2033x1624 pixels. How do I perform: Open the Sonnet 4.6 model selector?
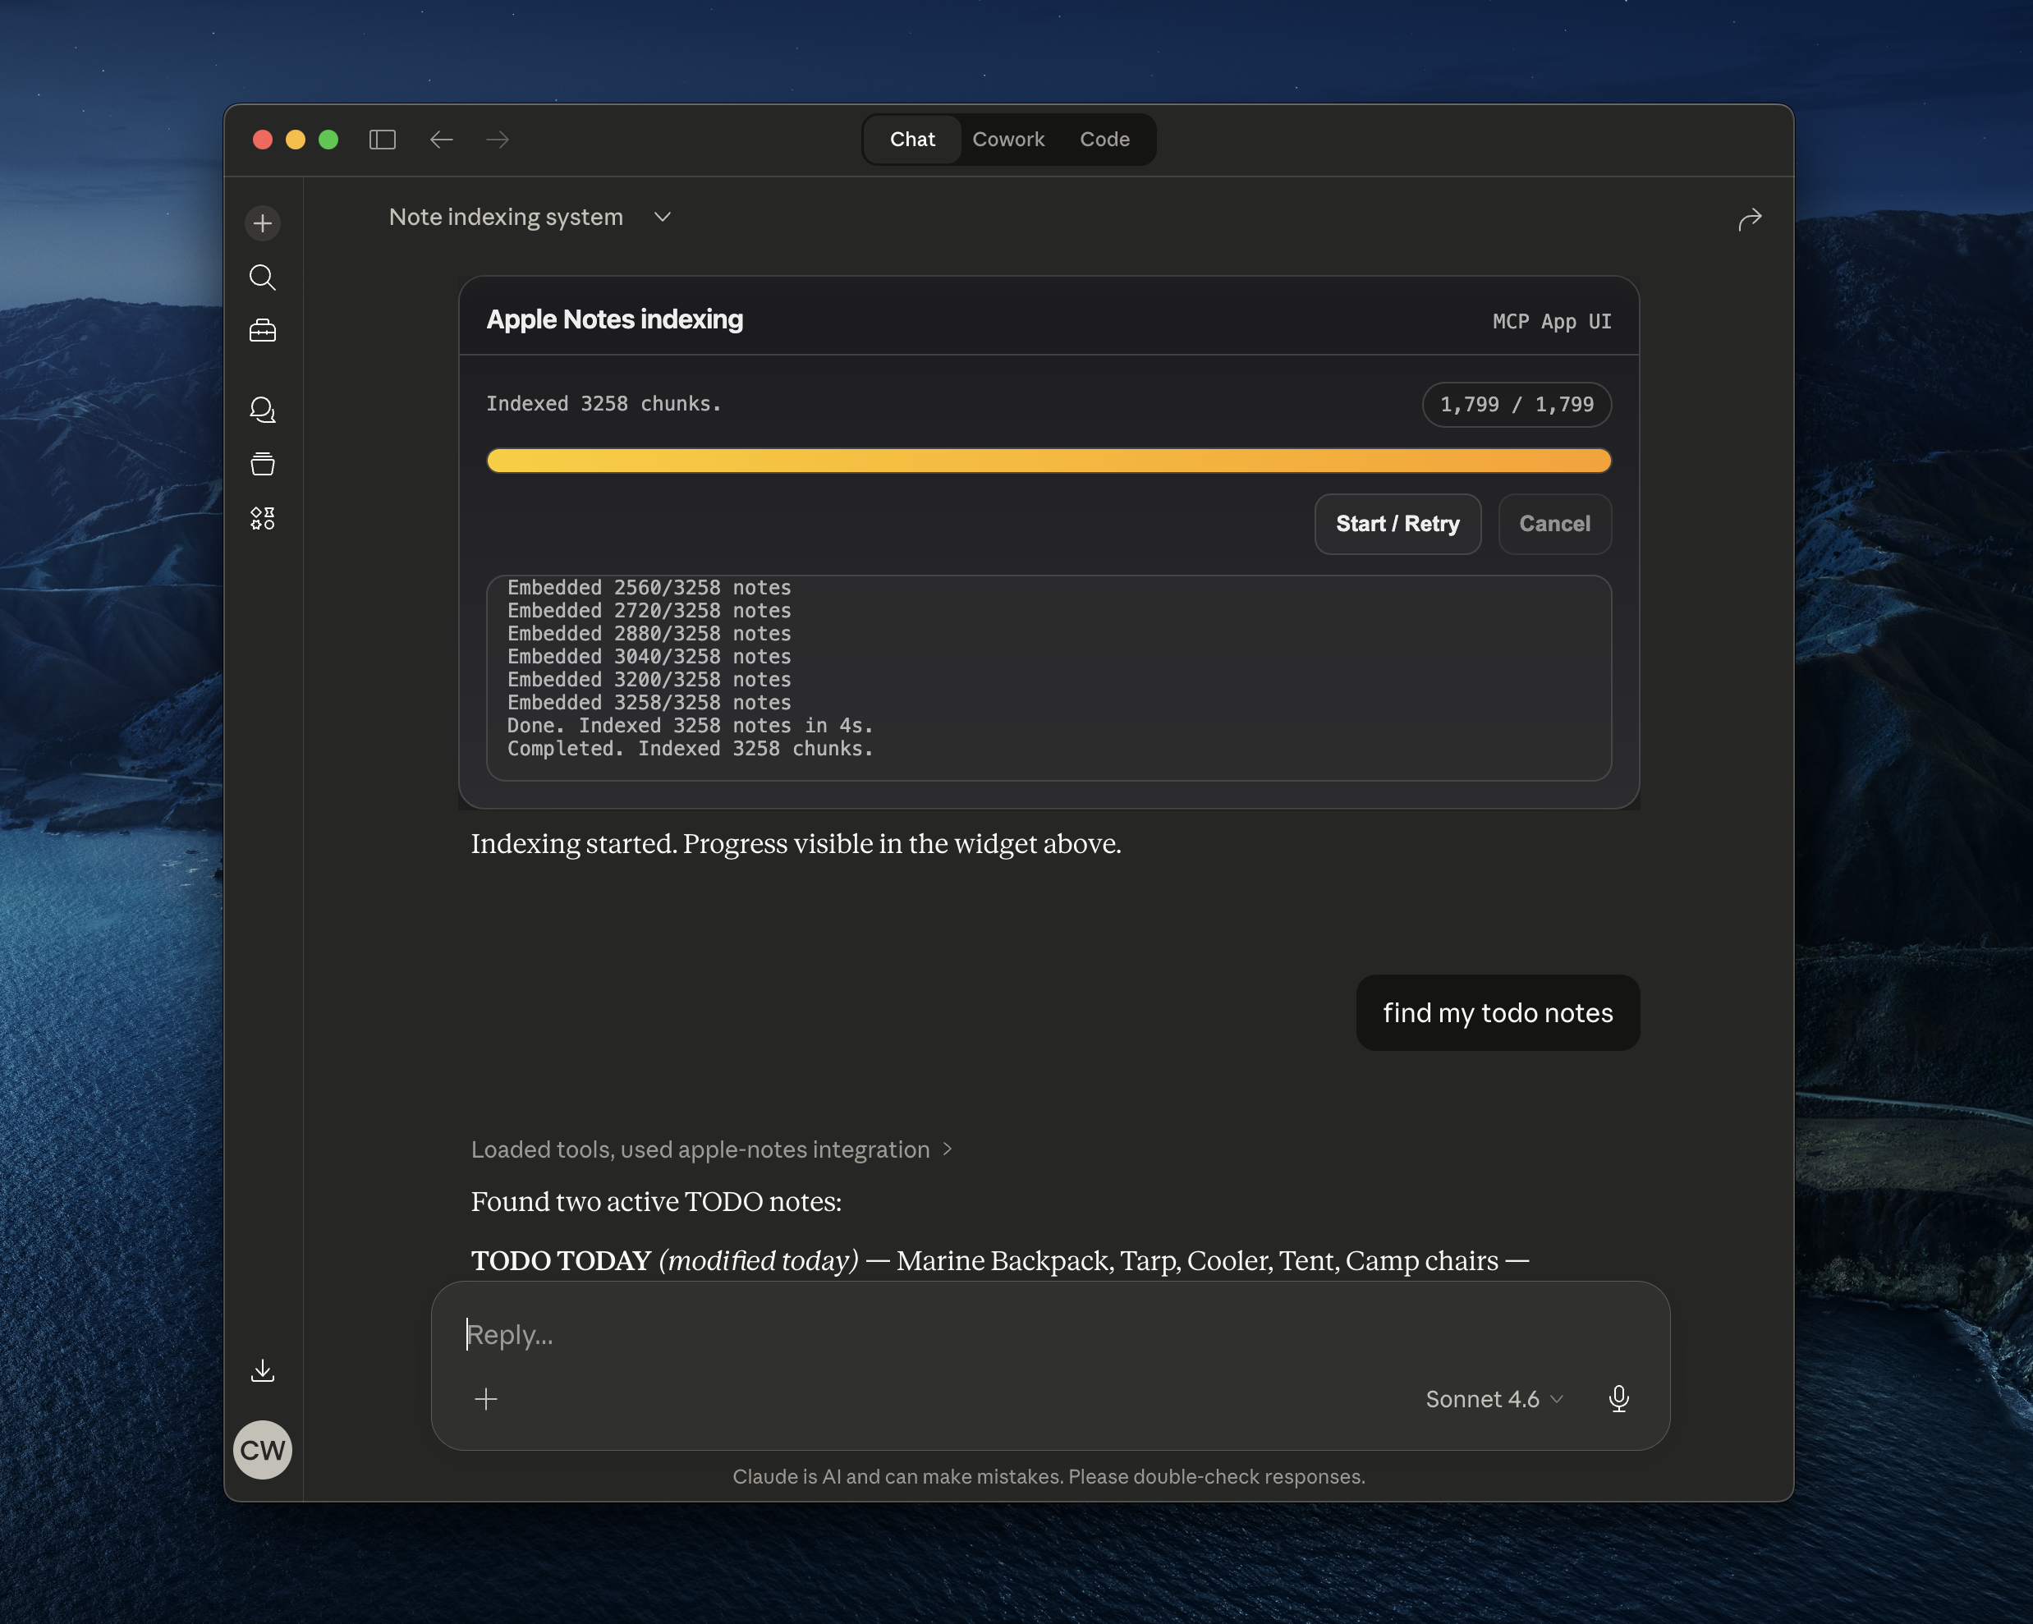[x=1494, y=1398]
